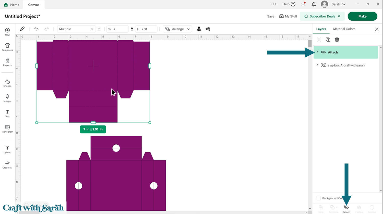Click the Upload icon
Viewport: 383px width, 214px height.
click(7, 149)
